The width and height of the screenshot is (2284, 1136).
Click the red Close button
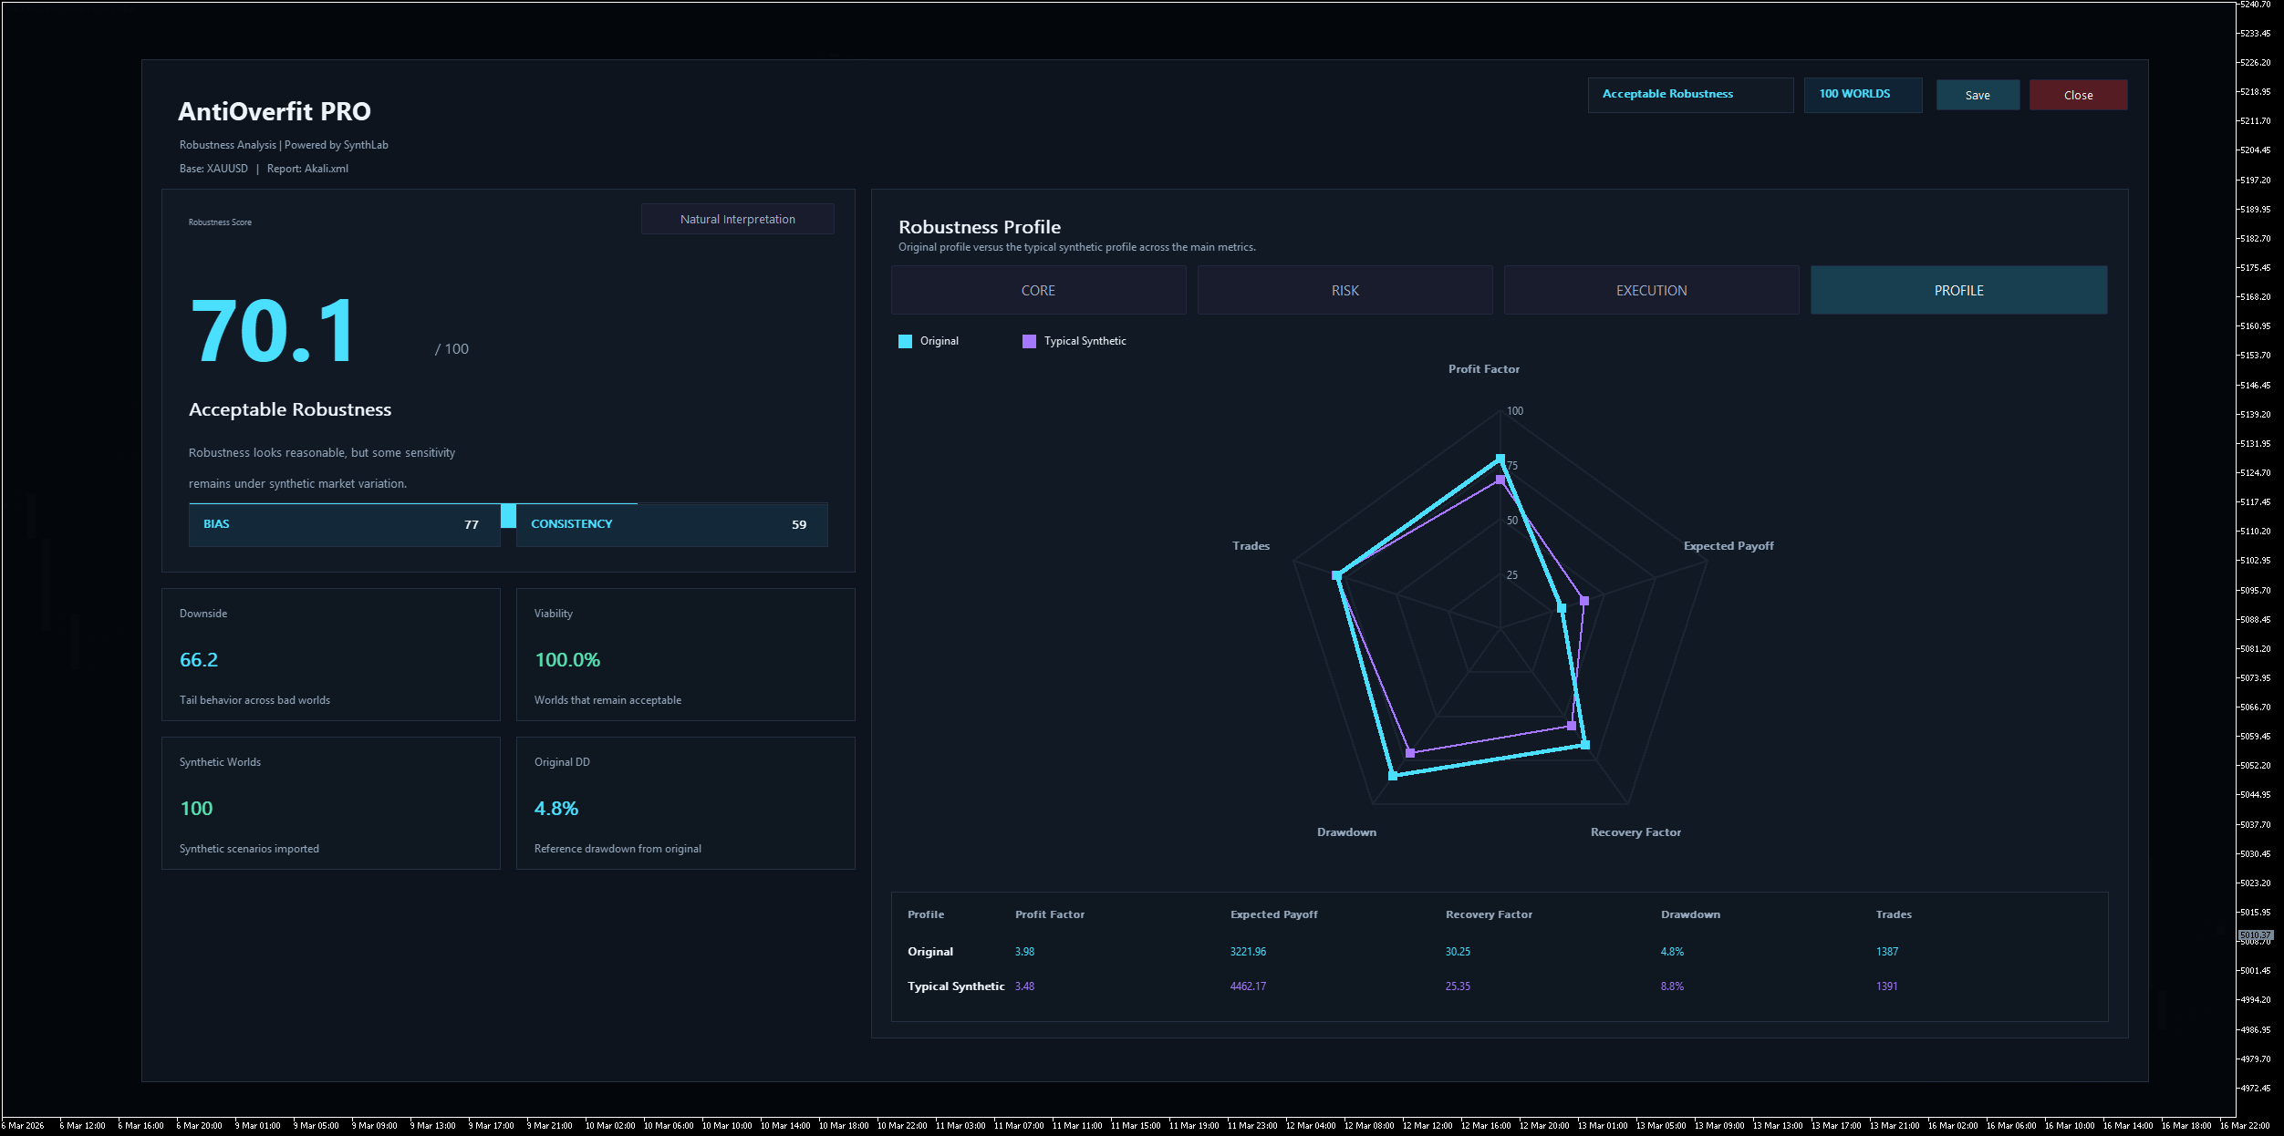pos(2078,95)
